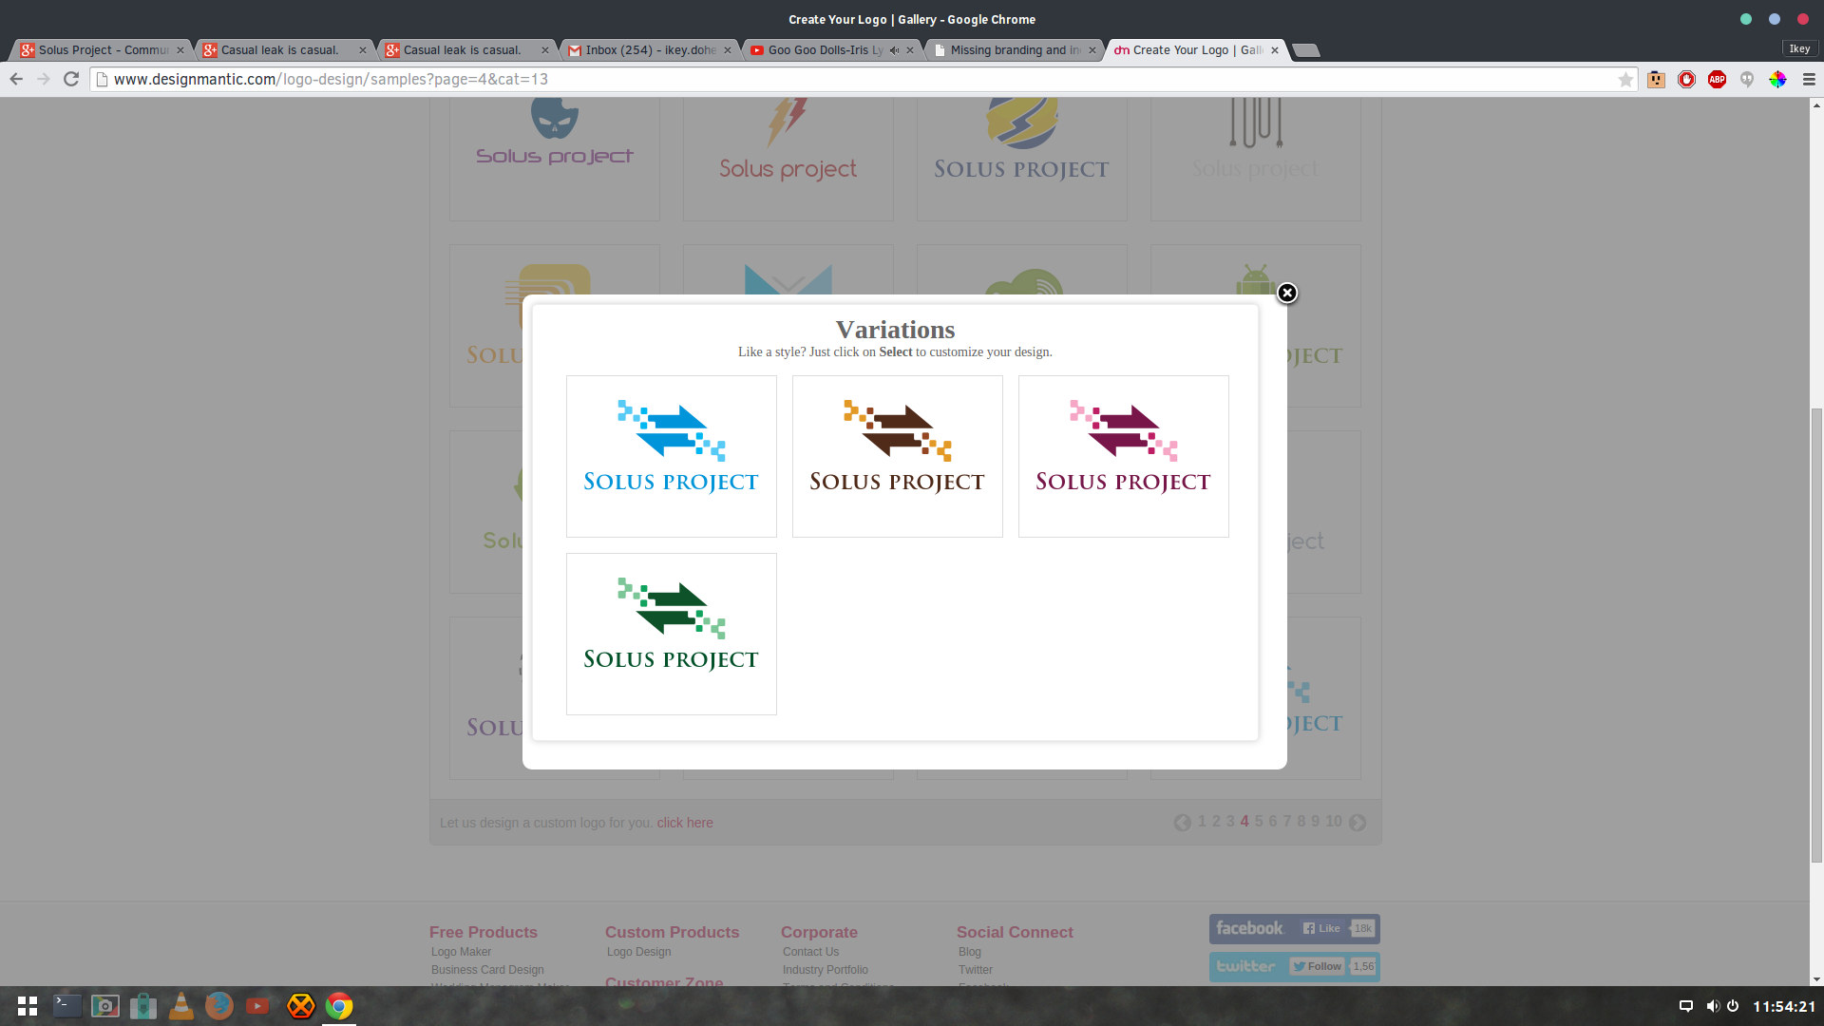The width and height of the screenshot is (1824, 1026).
Task: Click the lightning bolt Solus project thumbnail
Action: point(788,158)
